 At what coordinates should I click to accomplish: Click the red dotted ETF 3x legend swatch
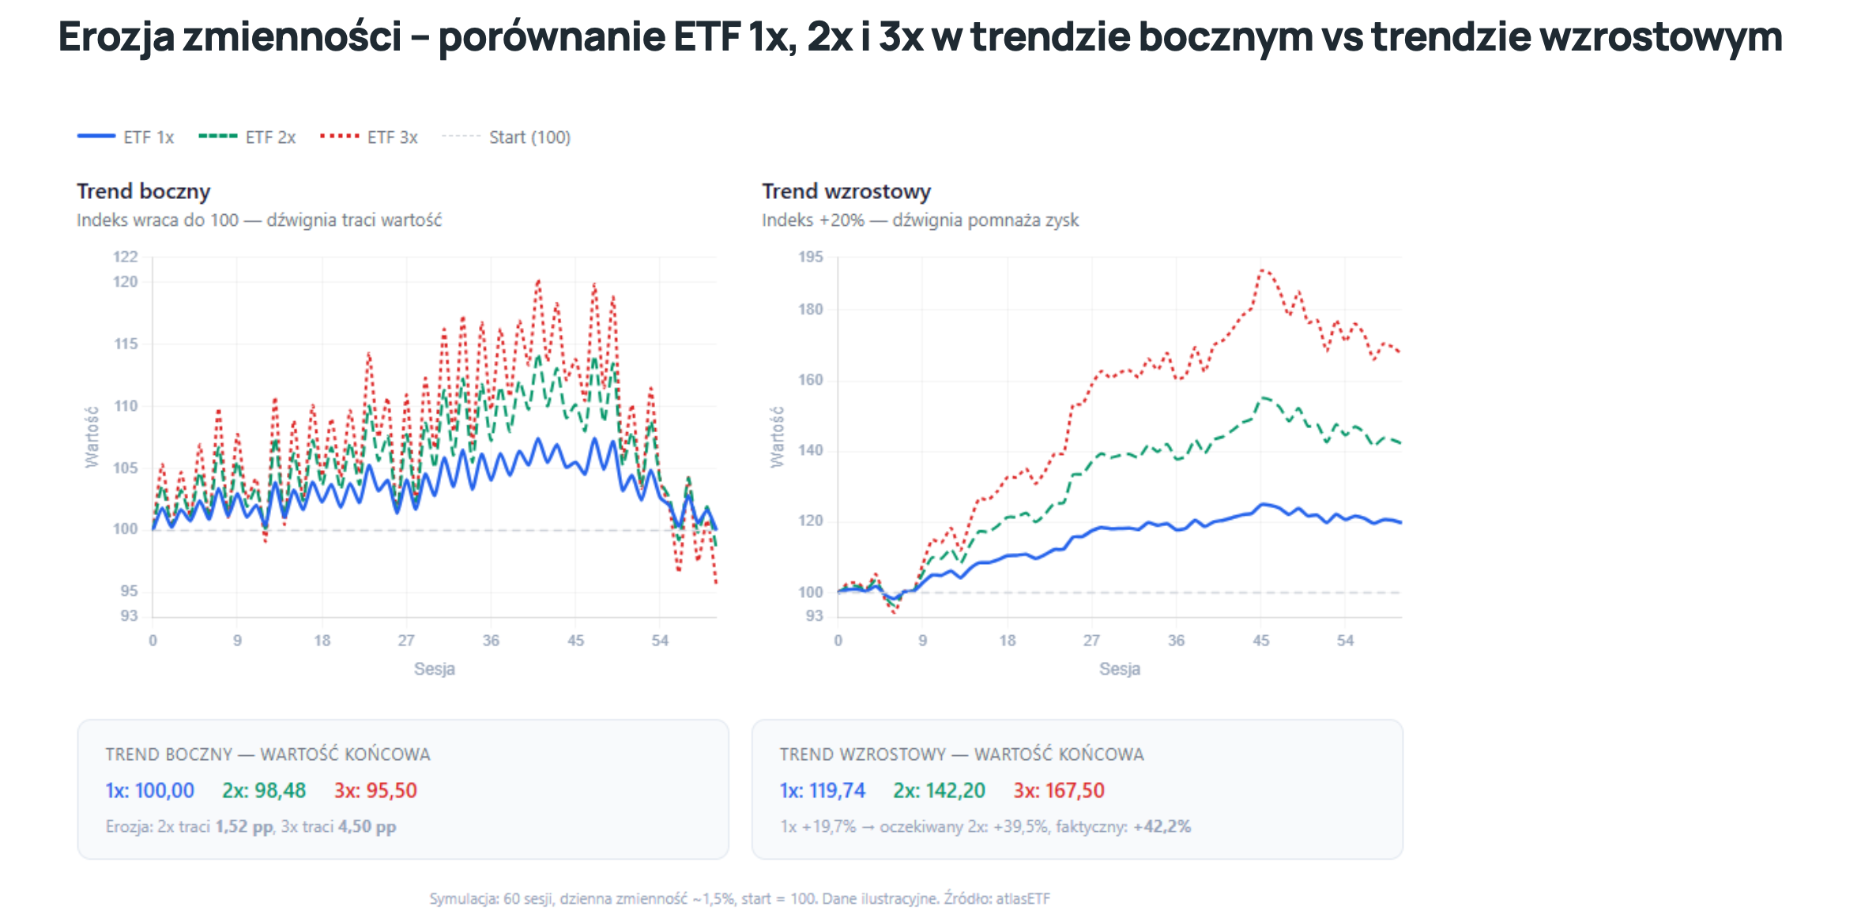[x=339, y=137]
